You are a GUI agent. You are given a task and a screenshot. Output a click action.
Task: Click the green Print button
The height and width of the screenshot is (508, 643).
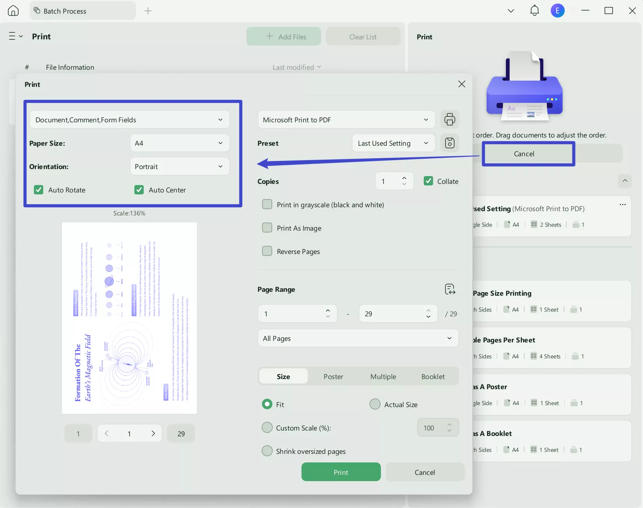(341, 472)
